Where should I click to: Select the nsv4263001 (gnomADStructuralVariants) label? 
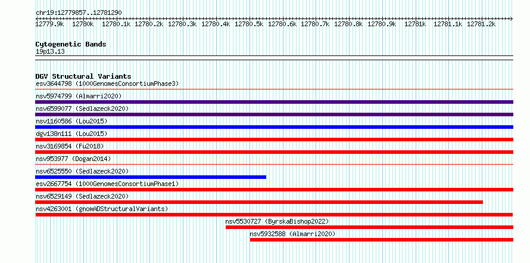[102, 209]
